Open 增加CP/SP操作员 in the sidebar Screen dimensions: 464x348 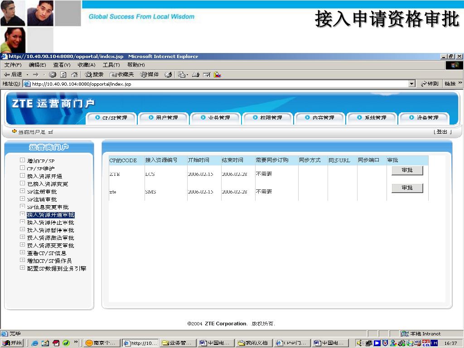(x=49, y=261)
